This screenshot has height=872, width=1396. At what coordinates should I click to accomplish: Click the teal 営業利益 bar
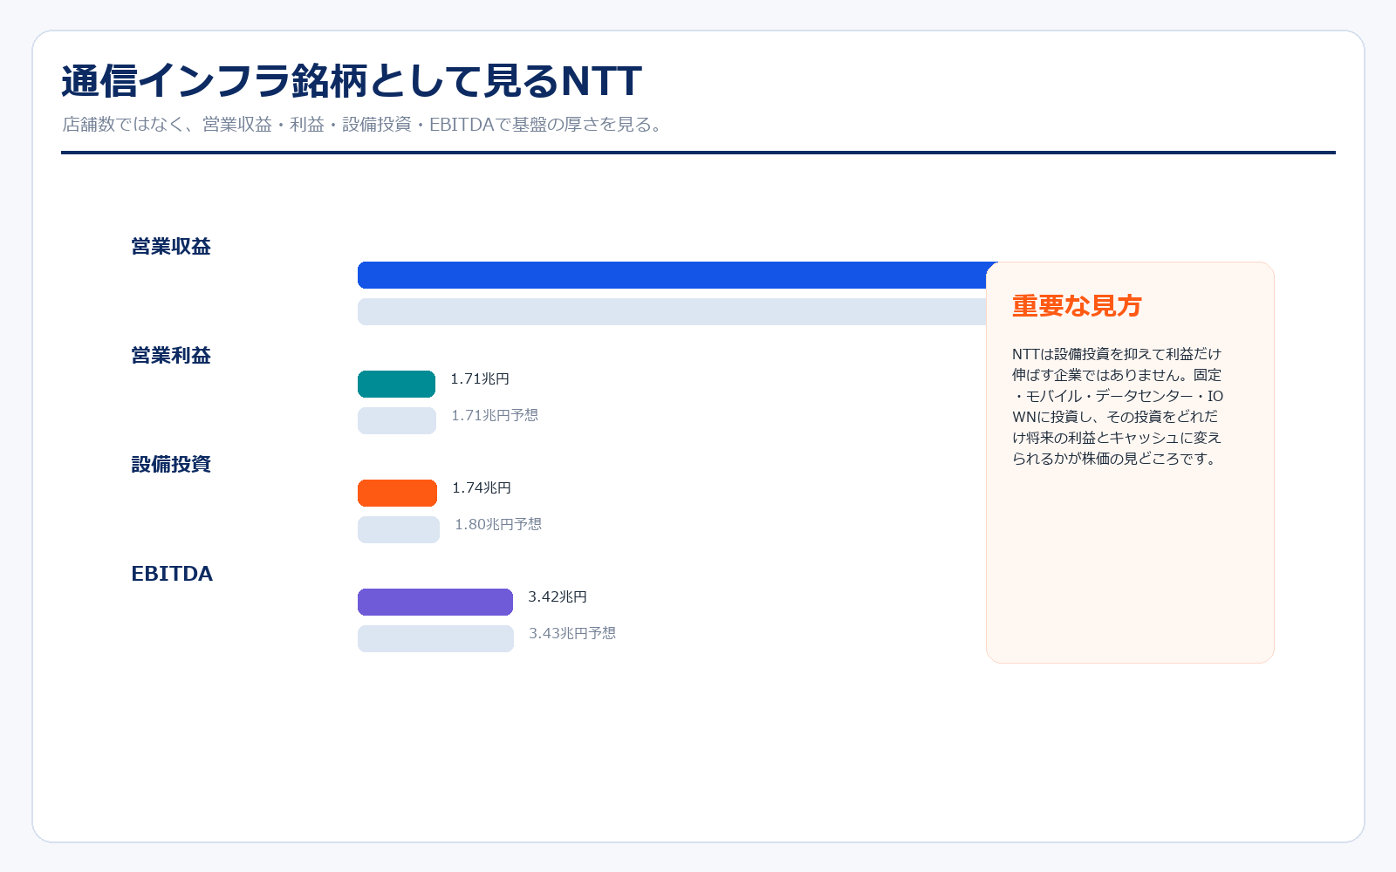point(396,384)
